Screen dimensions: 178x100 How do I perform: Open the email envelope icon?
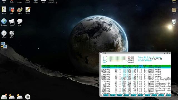[x=12, y=22]
